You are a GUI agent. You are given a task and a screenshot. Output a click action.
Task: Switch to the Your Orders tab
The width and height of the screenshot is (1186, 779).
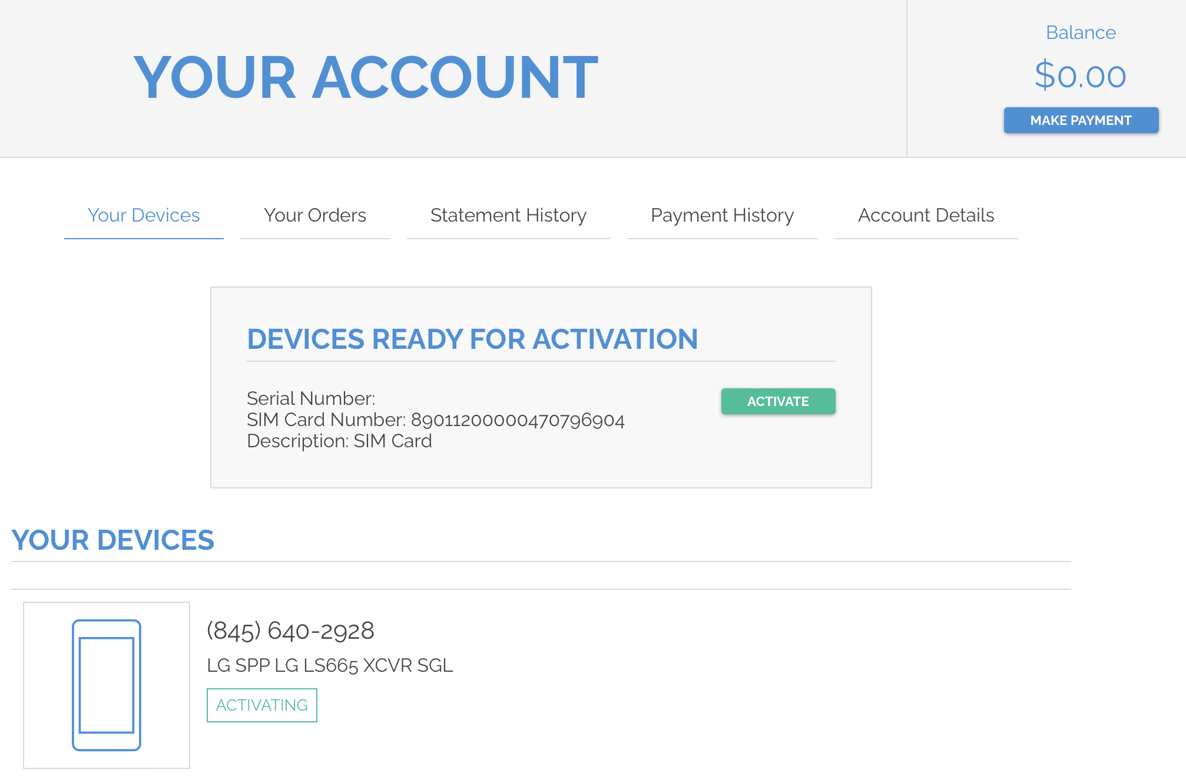(x=315, y=216)
